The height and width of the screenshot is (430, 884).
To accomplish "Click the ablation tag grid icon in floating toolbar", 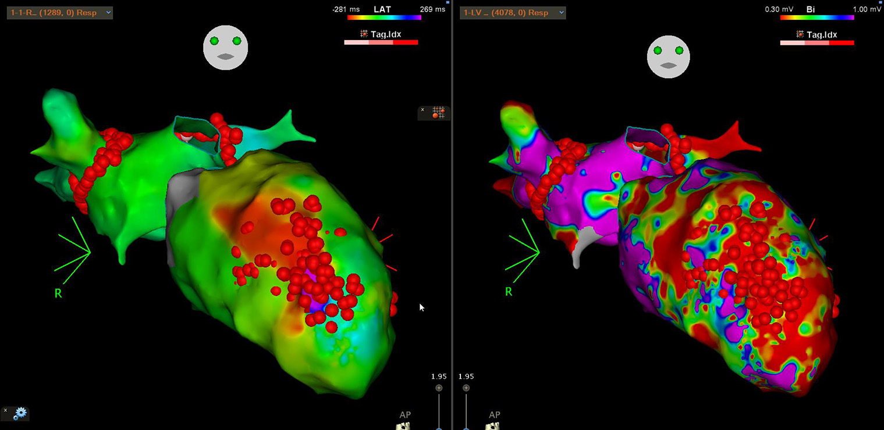I will pyautogui.click(x=439, y=113).
